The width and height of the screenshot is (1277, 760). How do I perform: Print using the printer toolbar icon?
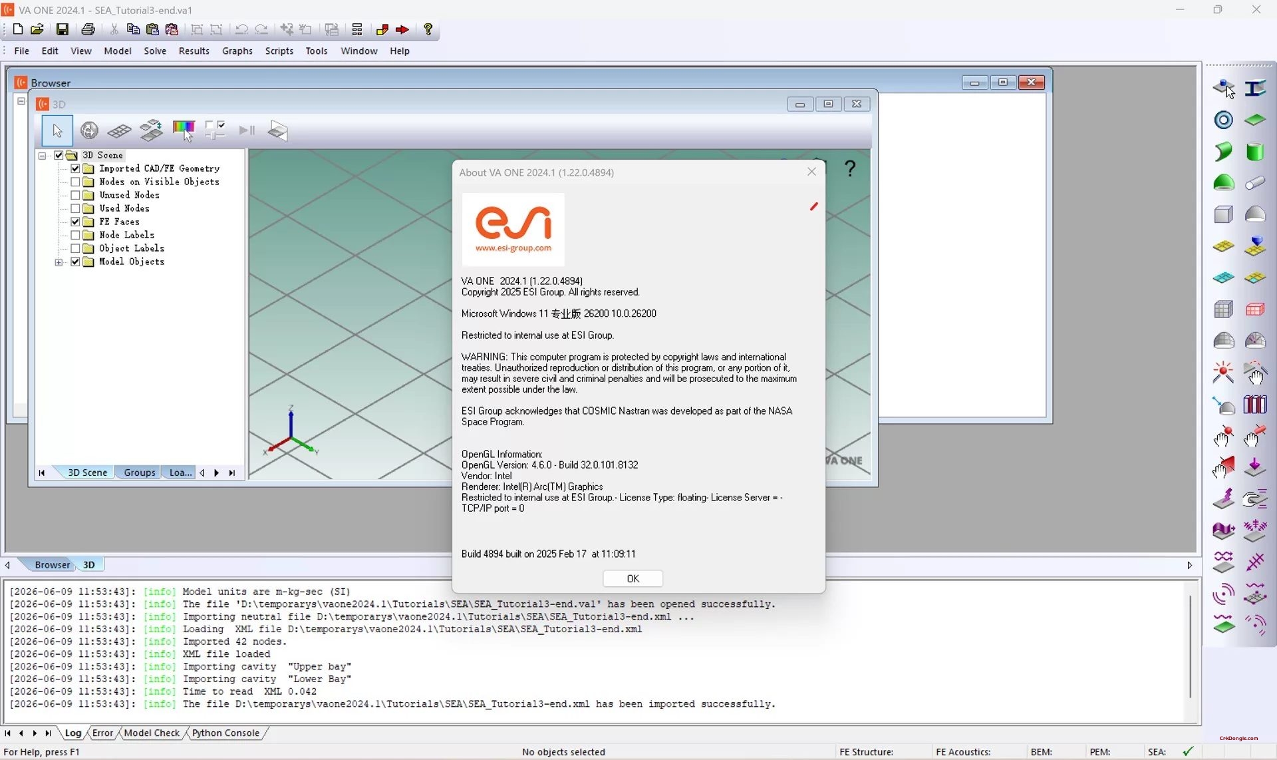click(88, 29)
